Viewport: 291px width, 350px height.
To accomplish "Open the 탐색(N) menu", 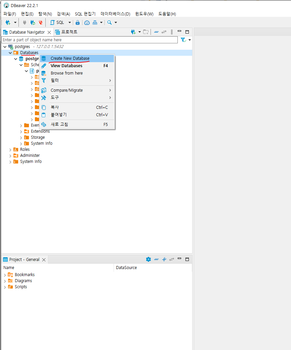I will coord(45,14).
